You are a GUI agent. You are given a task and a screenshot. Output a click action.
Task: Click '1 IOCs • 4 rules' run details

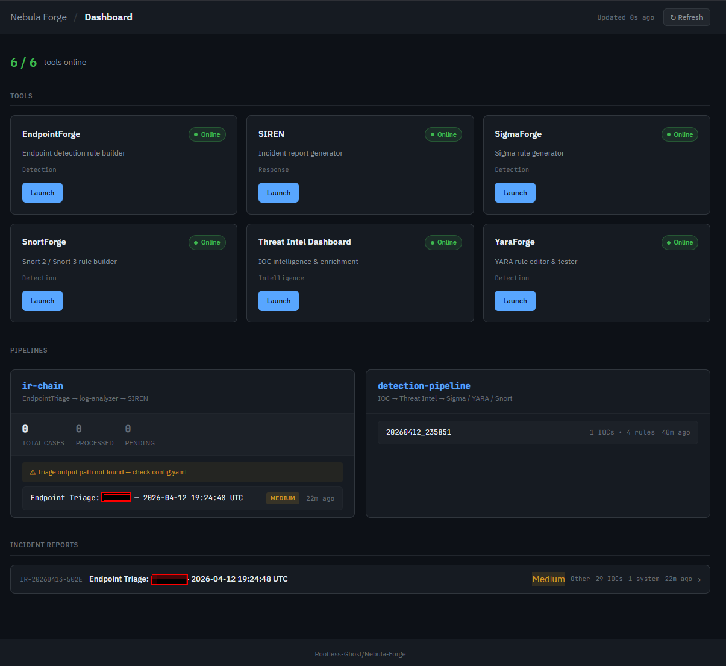[x=622, y=432]
